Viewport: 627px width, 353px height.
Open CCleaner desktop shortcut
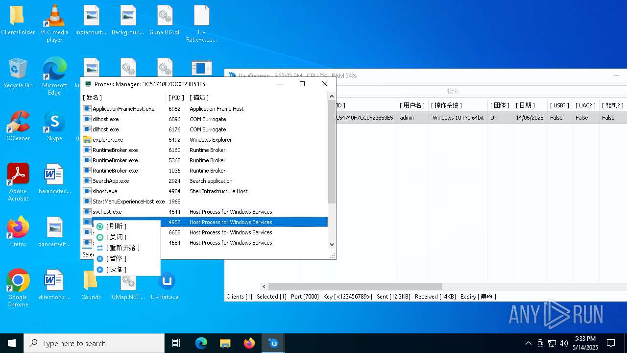(18, 126)
